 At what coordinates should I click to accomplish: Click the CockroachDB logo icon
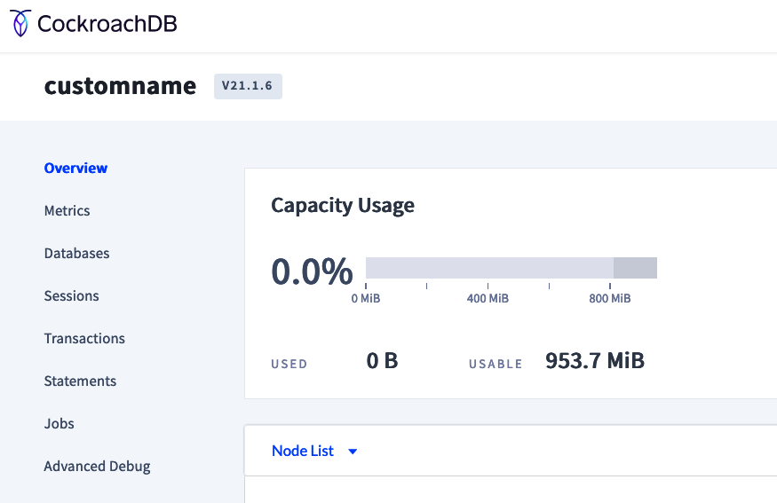[20, 23]
